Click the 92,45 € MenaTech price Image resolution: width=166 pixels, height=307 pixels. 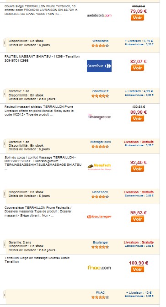[x=139, y=162]
